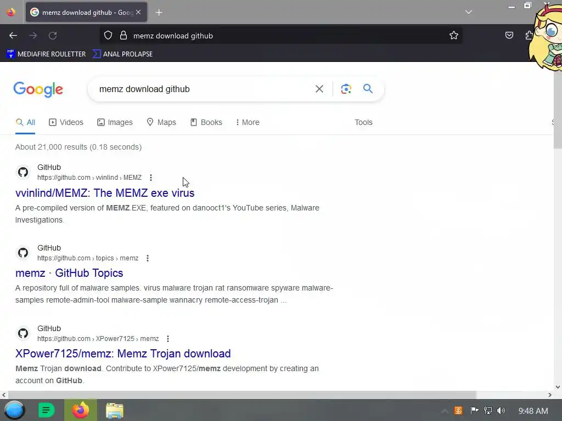Click the 9:48 AM clock
The width and height of the screenshot is (562, 421).
(533, 411)
